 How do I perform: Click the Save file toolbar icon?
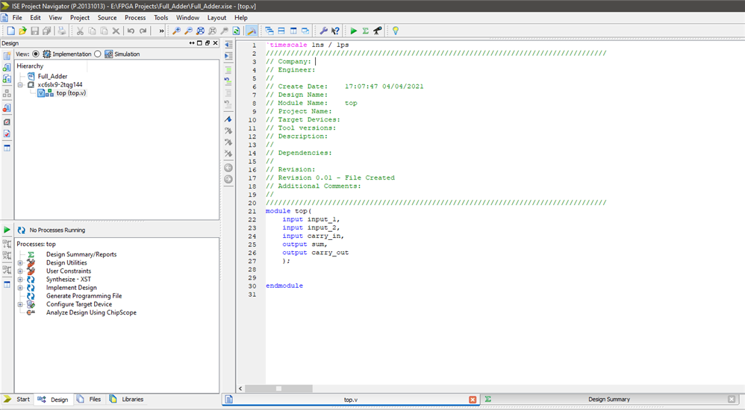[x=34, y=31]
